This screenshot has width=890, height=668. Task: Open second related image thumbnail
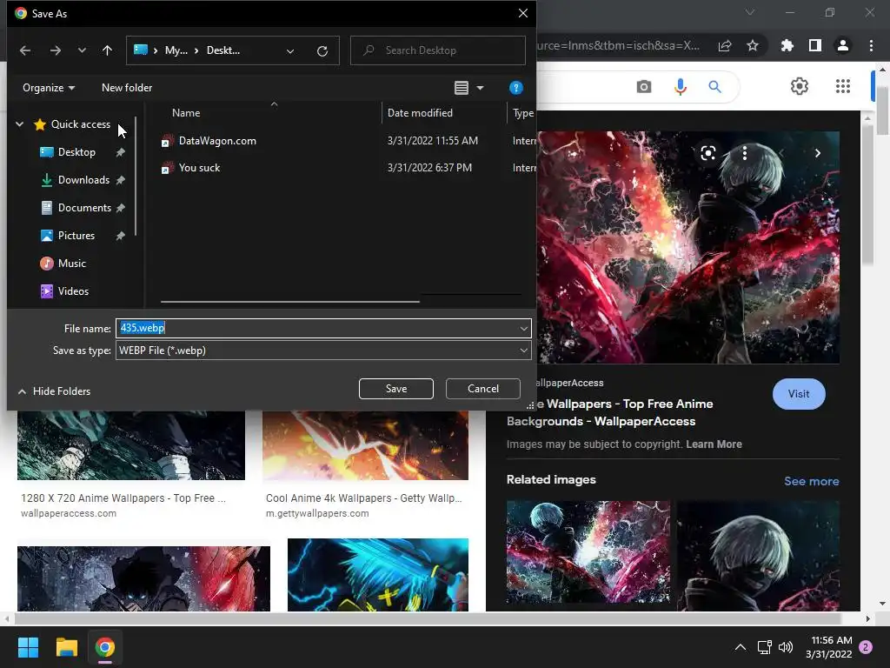[x=758, y=556]
